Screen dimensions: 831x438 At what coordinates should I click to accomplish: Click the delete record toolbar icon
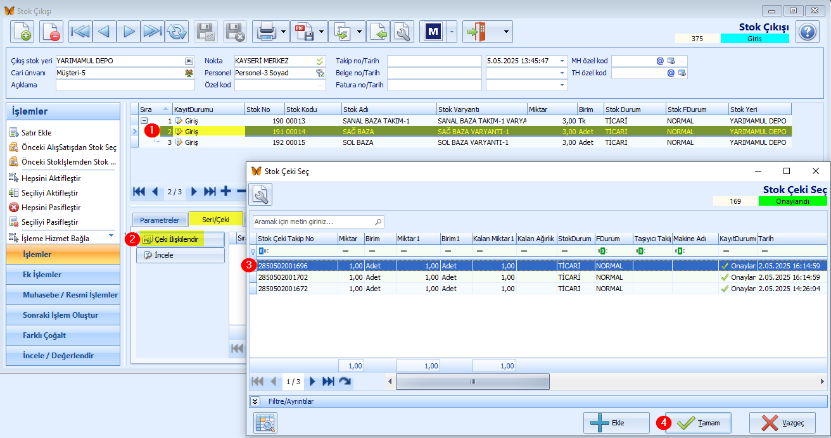coord(51,31)
